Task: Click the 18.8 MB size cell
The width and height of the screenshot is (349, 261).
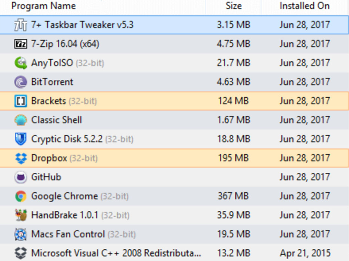Action: 234,139
